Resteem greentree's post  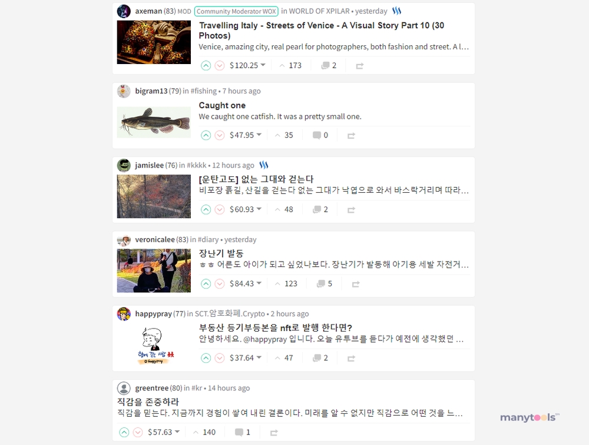click(x=274, y=433)
